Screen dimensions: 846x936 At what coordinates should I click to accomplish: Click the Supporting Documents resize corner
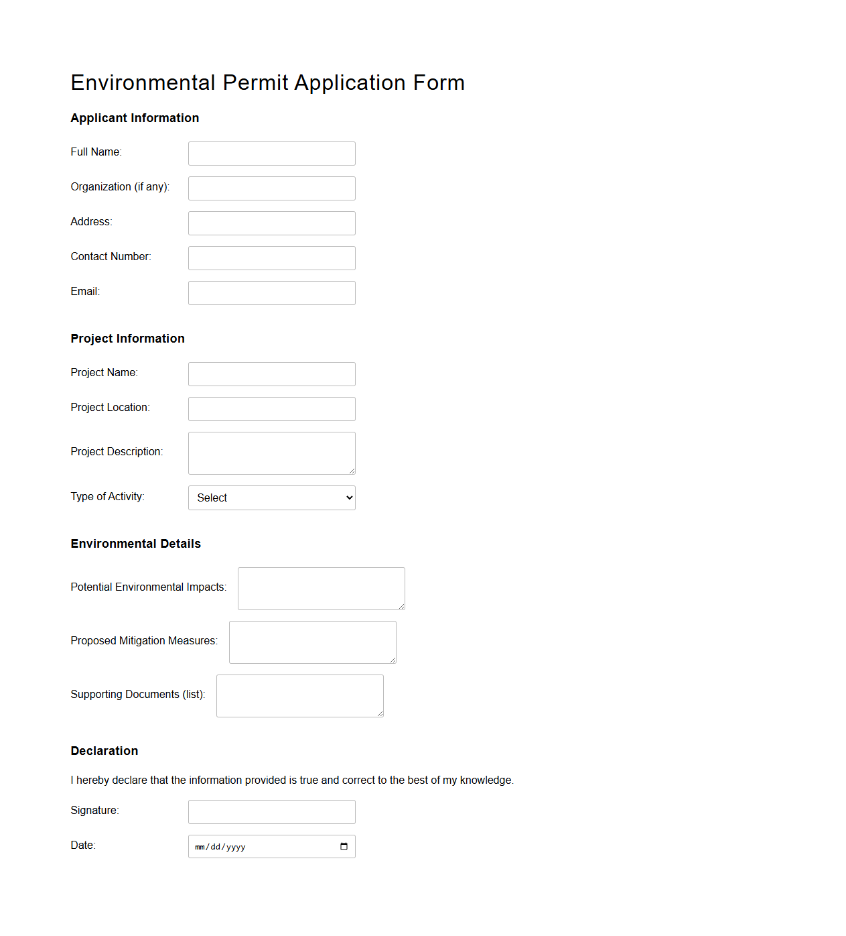[380, 714]
